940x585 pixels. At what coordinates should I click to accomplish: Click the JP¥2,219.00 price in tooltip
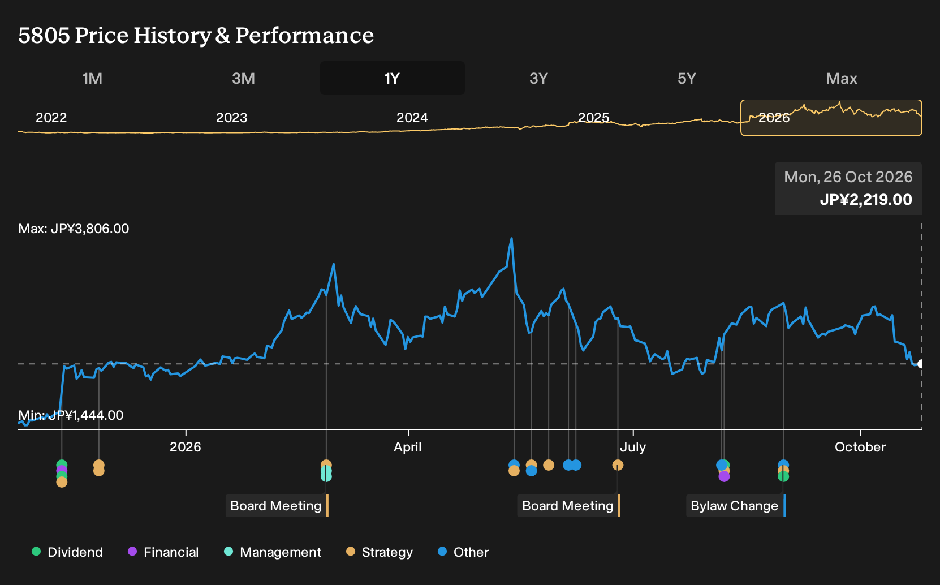[866, 200]
